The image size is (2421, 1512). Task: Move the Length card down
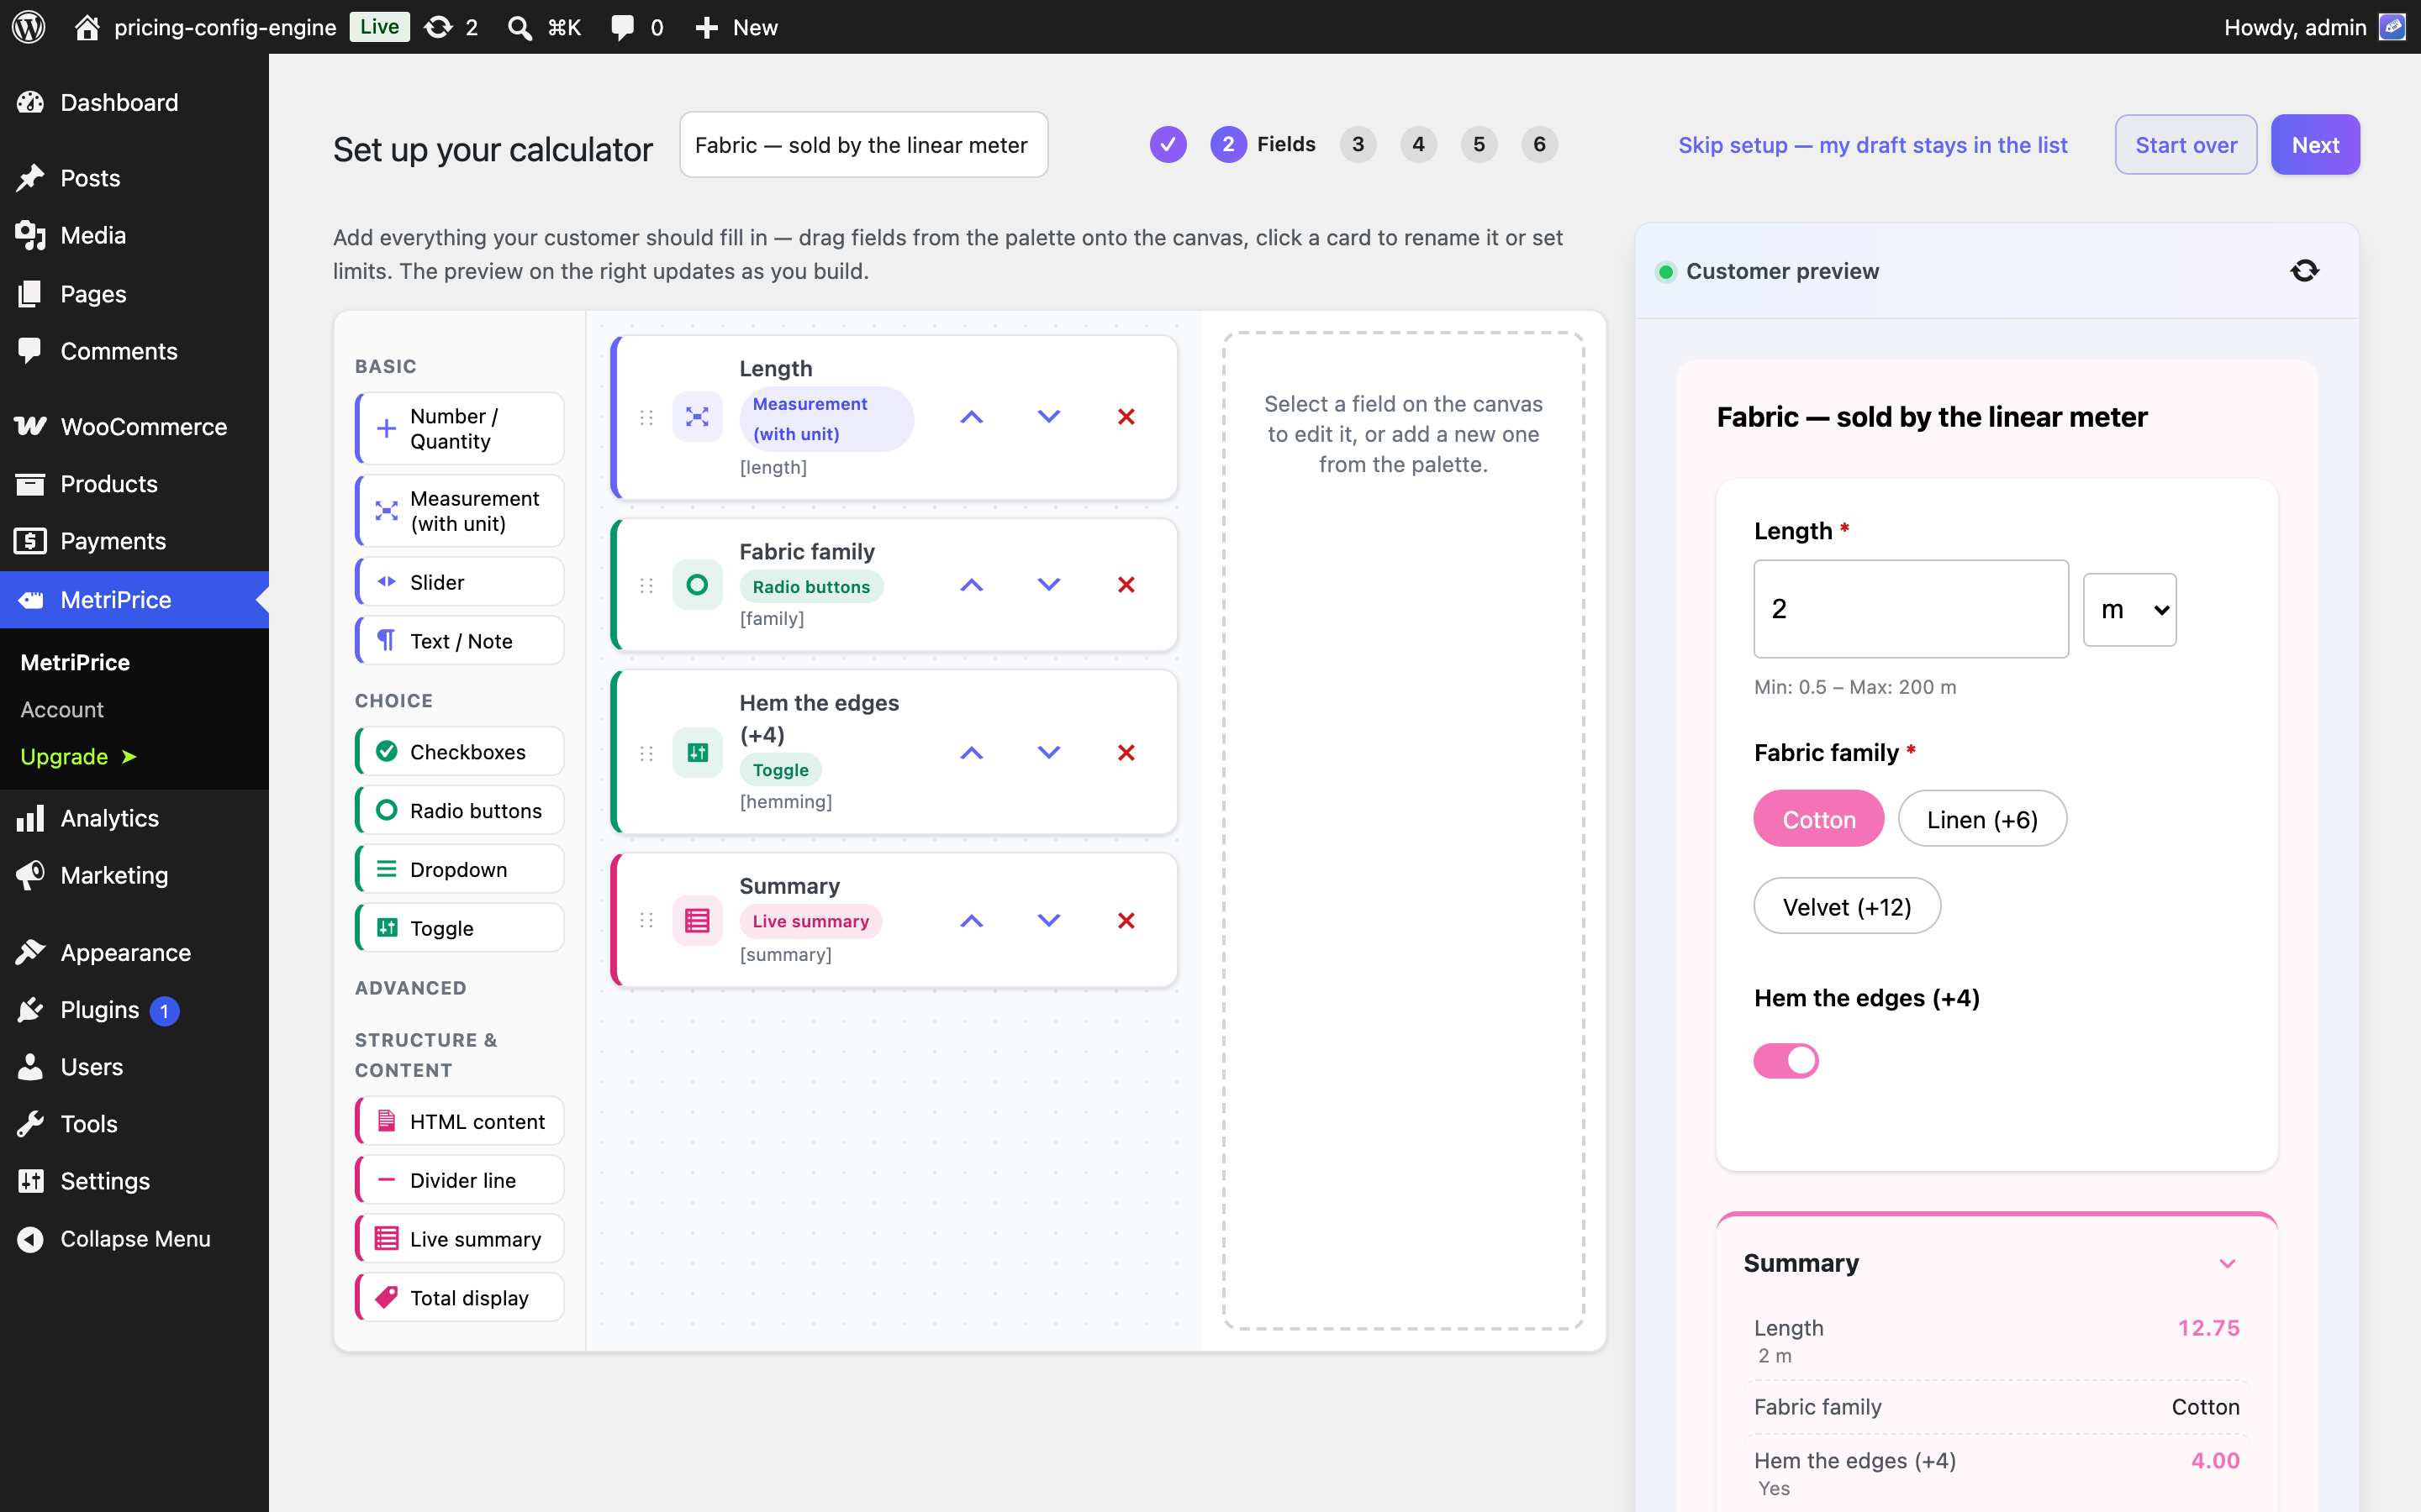tap(1048, 417)
